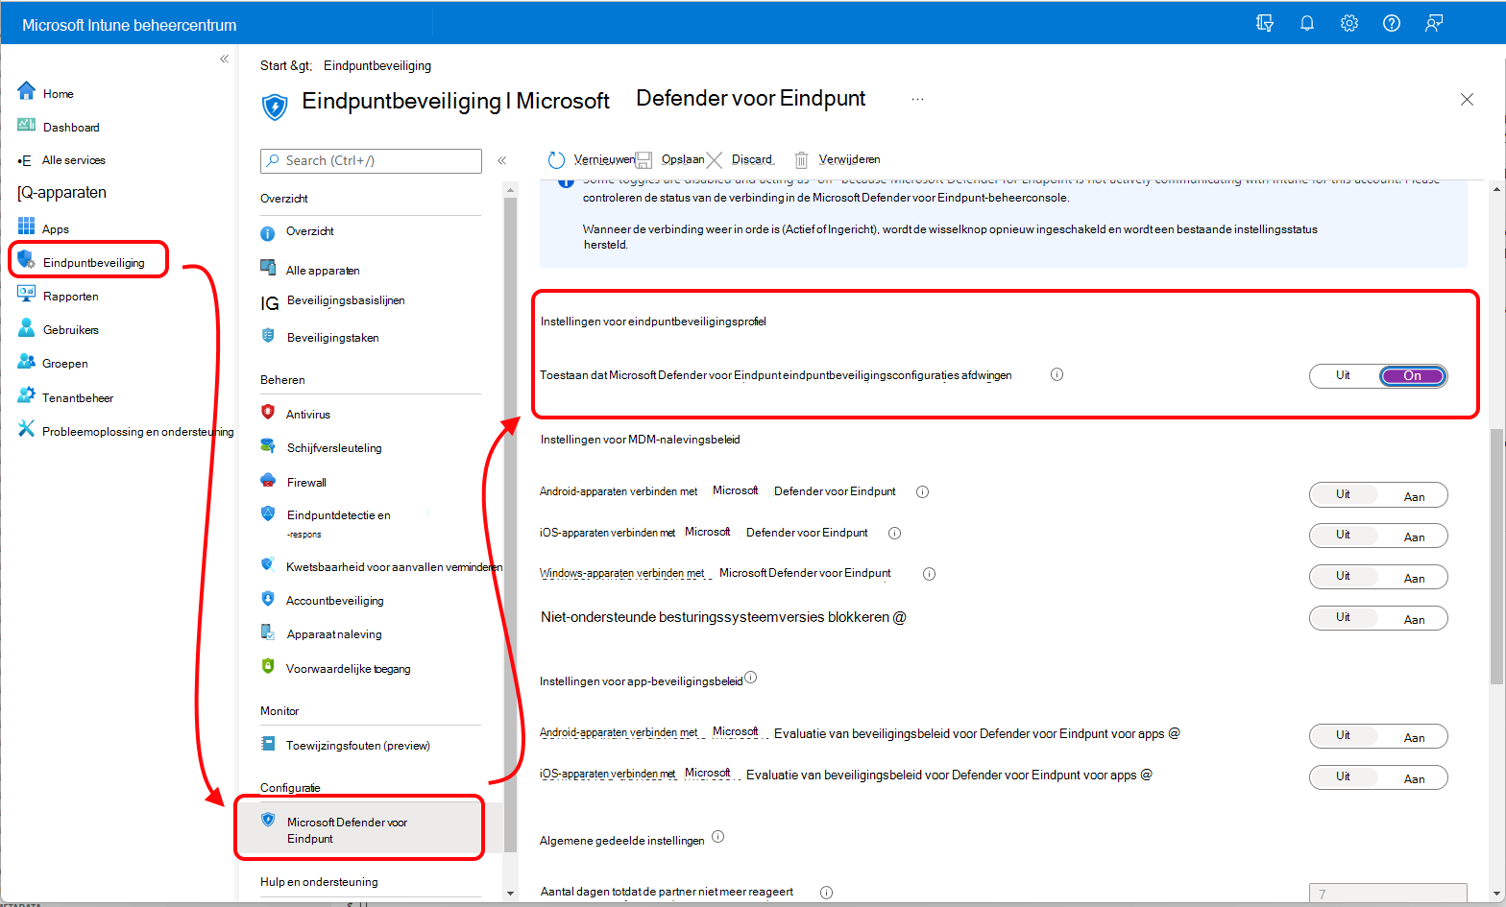Click the Vernieuwen button label
Image resolution: width=1506 pixels, height=907 pixels.
[x=604, y=159]
